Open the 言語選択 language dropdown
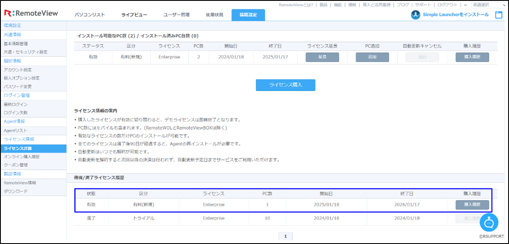509x244 pixels. pyautogui.click(x=489, y=5)
